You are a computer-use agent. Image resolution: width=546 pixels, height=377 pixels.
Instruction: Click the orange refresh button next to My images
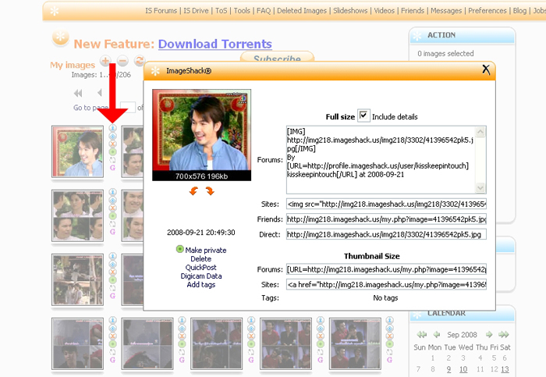(x=140, y=61)
